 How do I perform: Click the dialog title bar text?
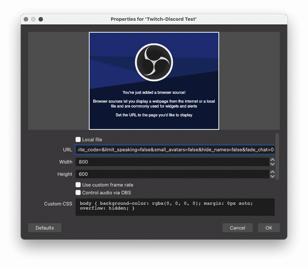point(154,19)
